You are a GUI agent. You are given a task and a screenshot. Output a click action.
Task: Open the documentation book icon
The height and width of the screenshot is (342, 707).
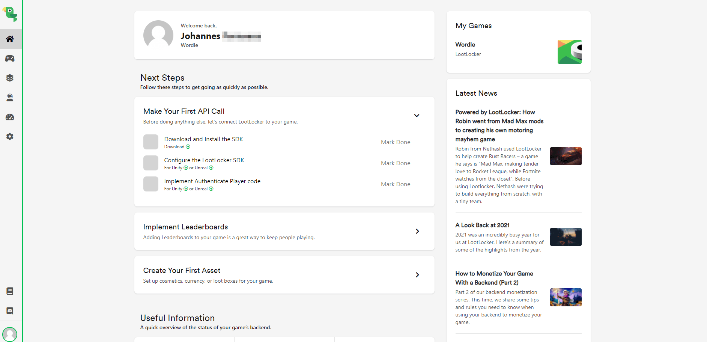pyautogui.click(x=10, y=291)
